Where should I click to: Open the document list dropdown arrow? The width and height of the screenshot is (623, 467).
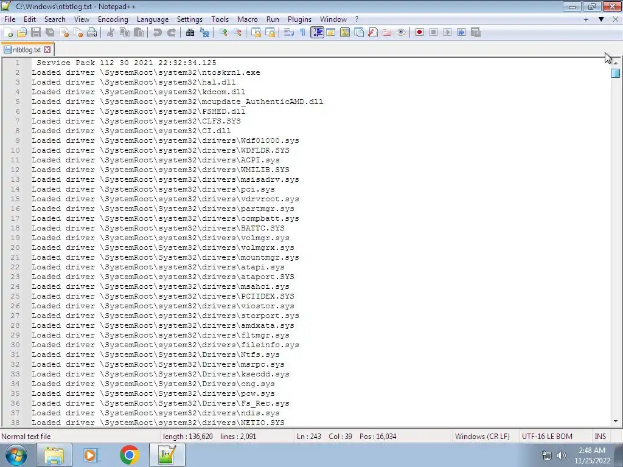click(601, 19)
